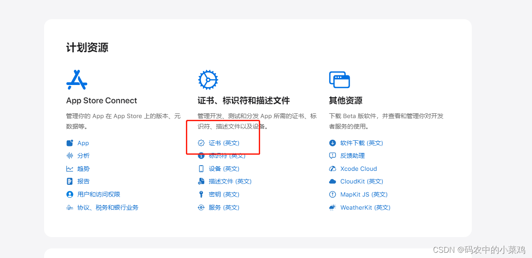This screenshot has height=258, width=532.
Task: Click the other resources window icon
Action: [339, 80]
